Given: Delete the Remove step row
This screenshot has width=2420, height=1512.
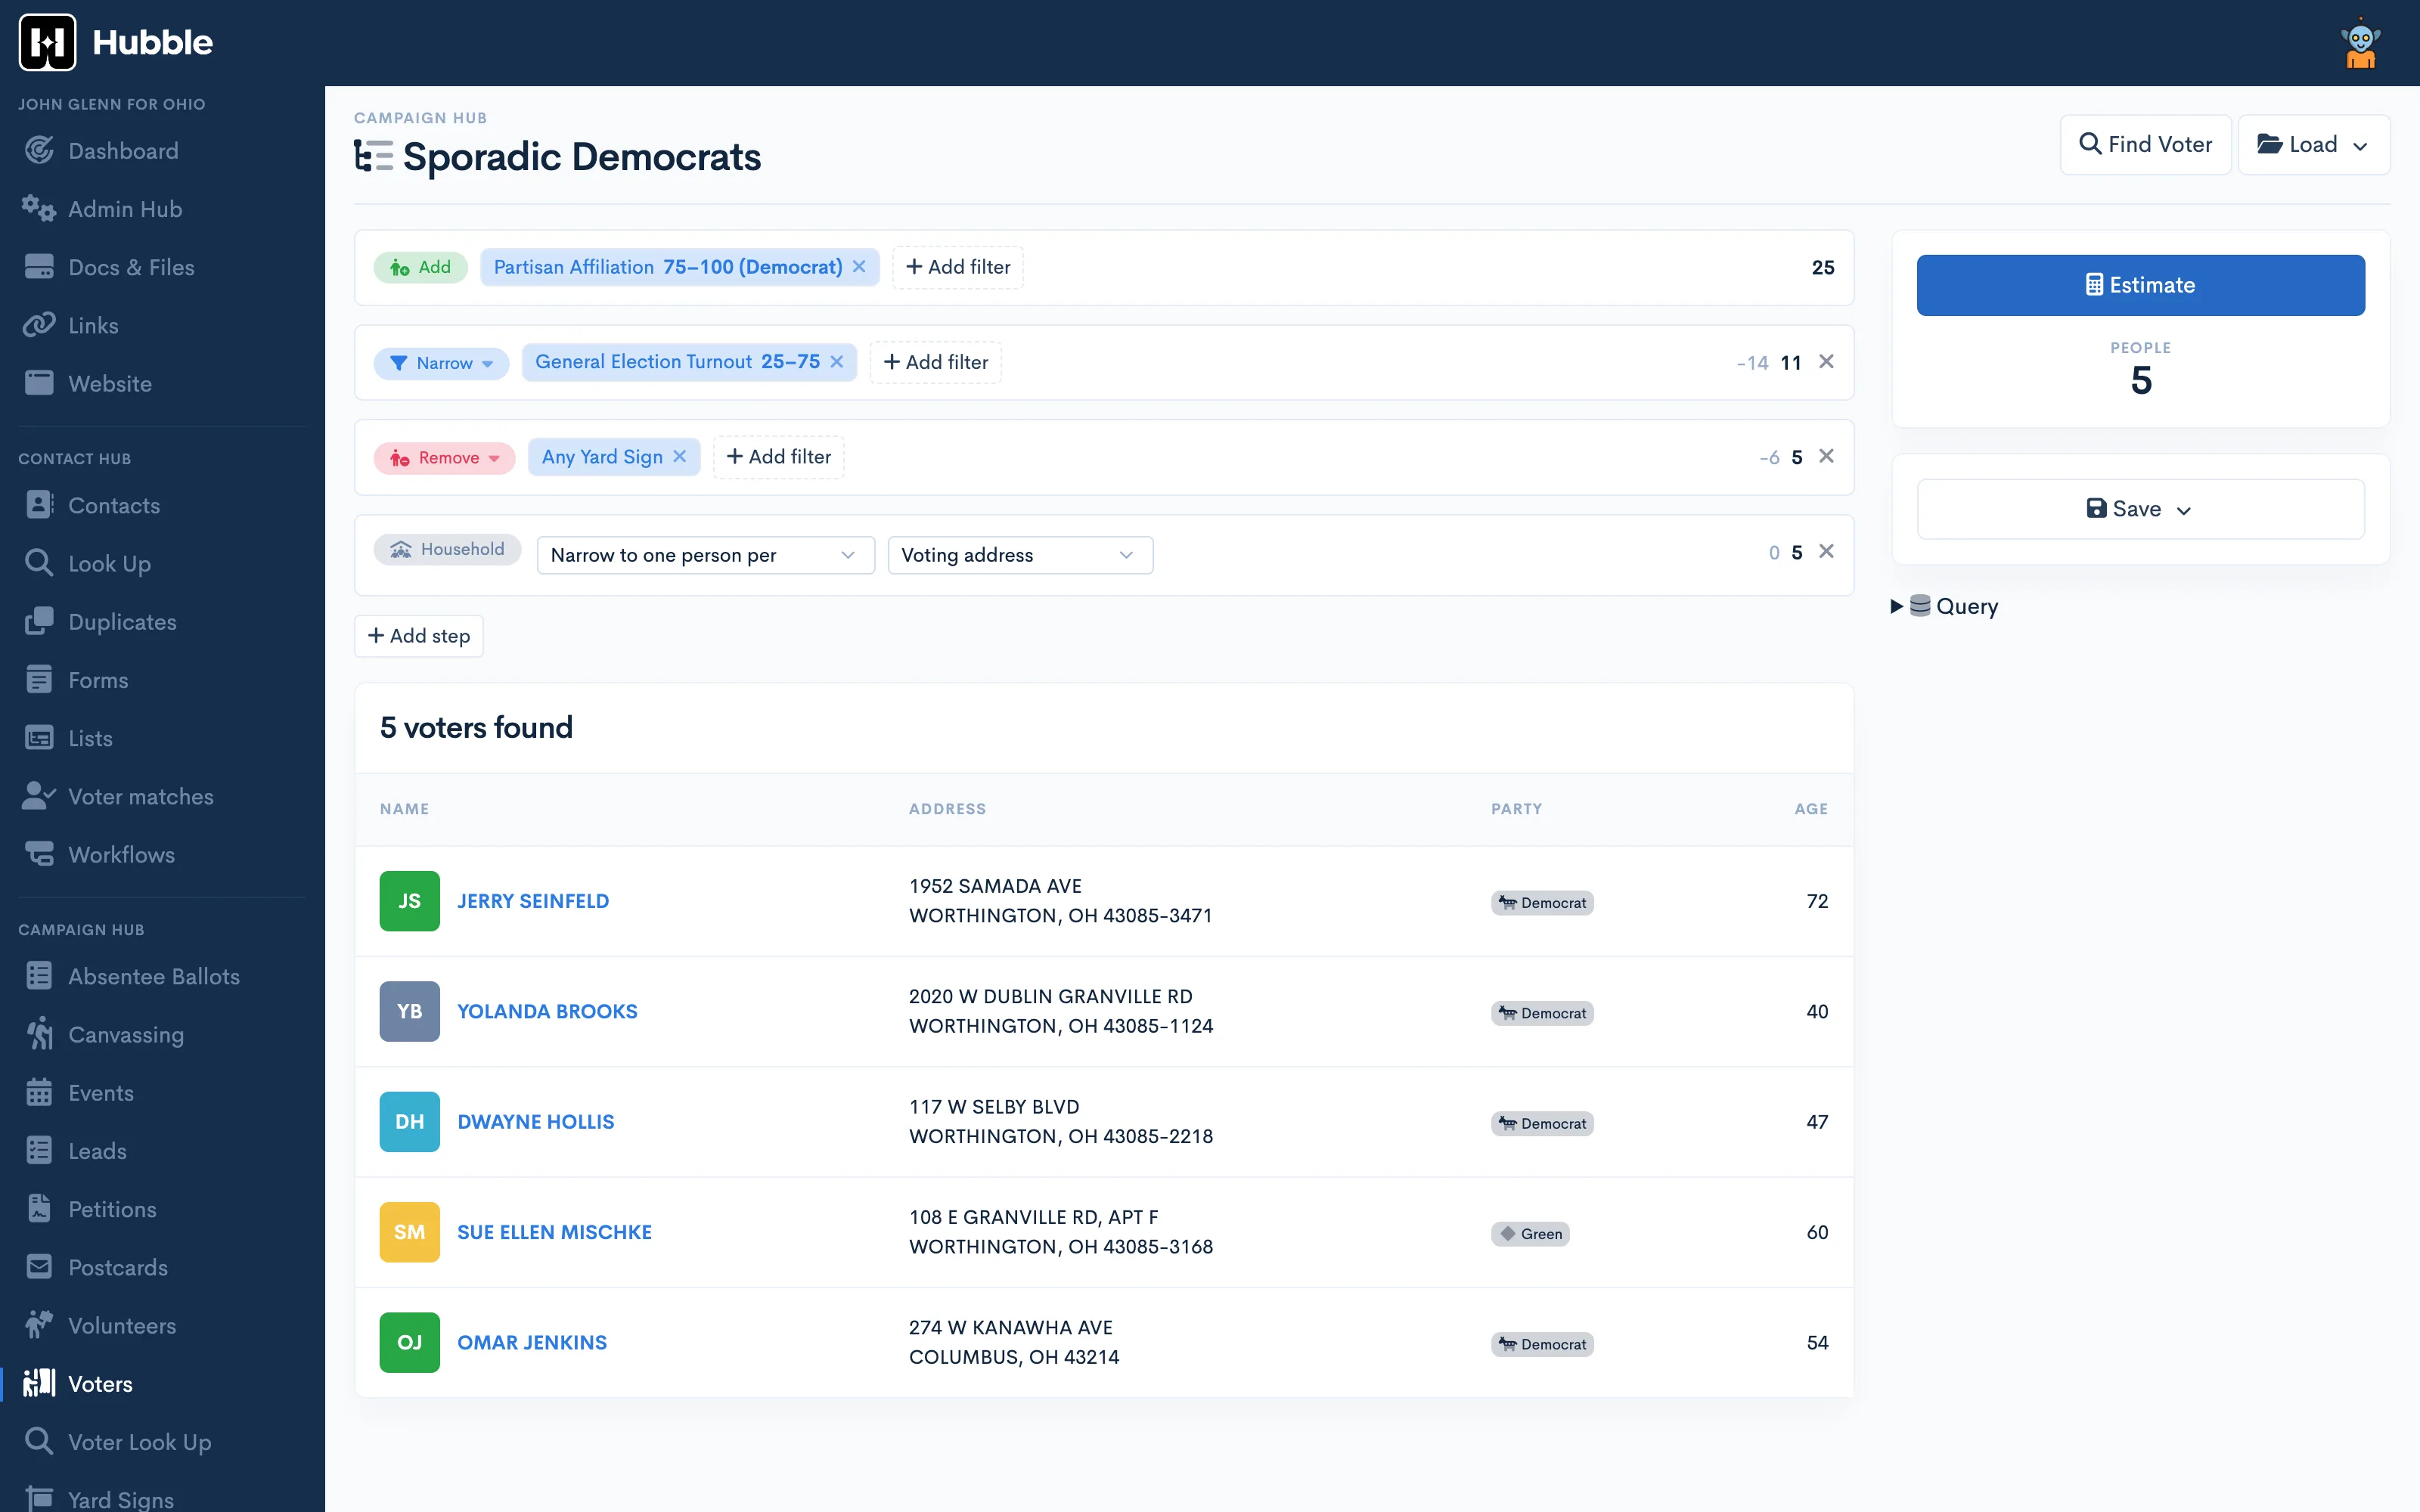Looking at the screenshot, I should click(1826, 457).
